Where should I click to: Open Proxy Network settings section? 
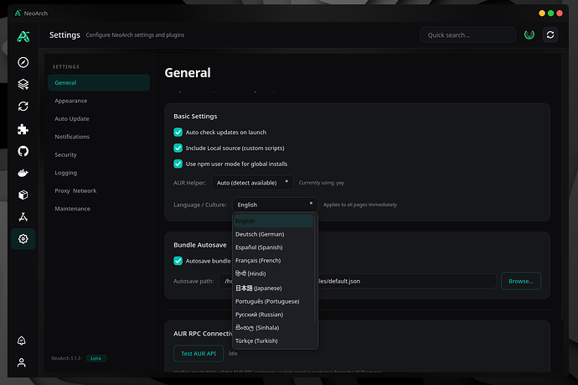(99, 191)
